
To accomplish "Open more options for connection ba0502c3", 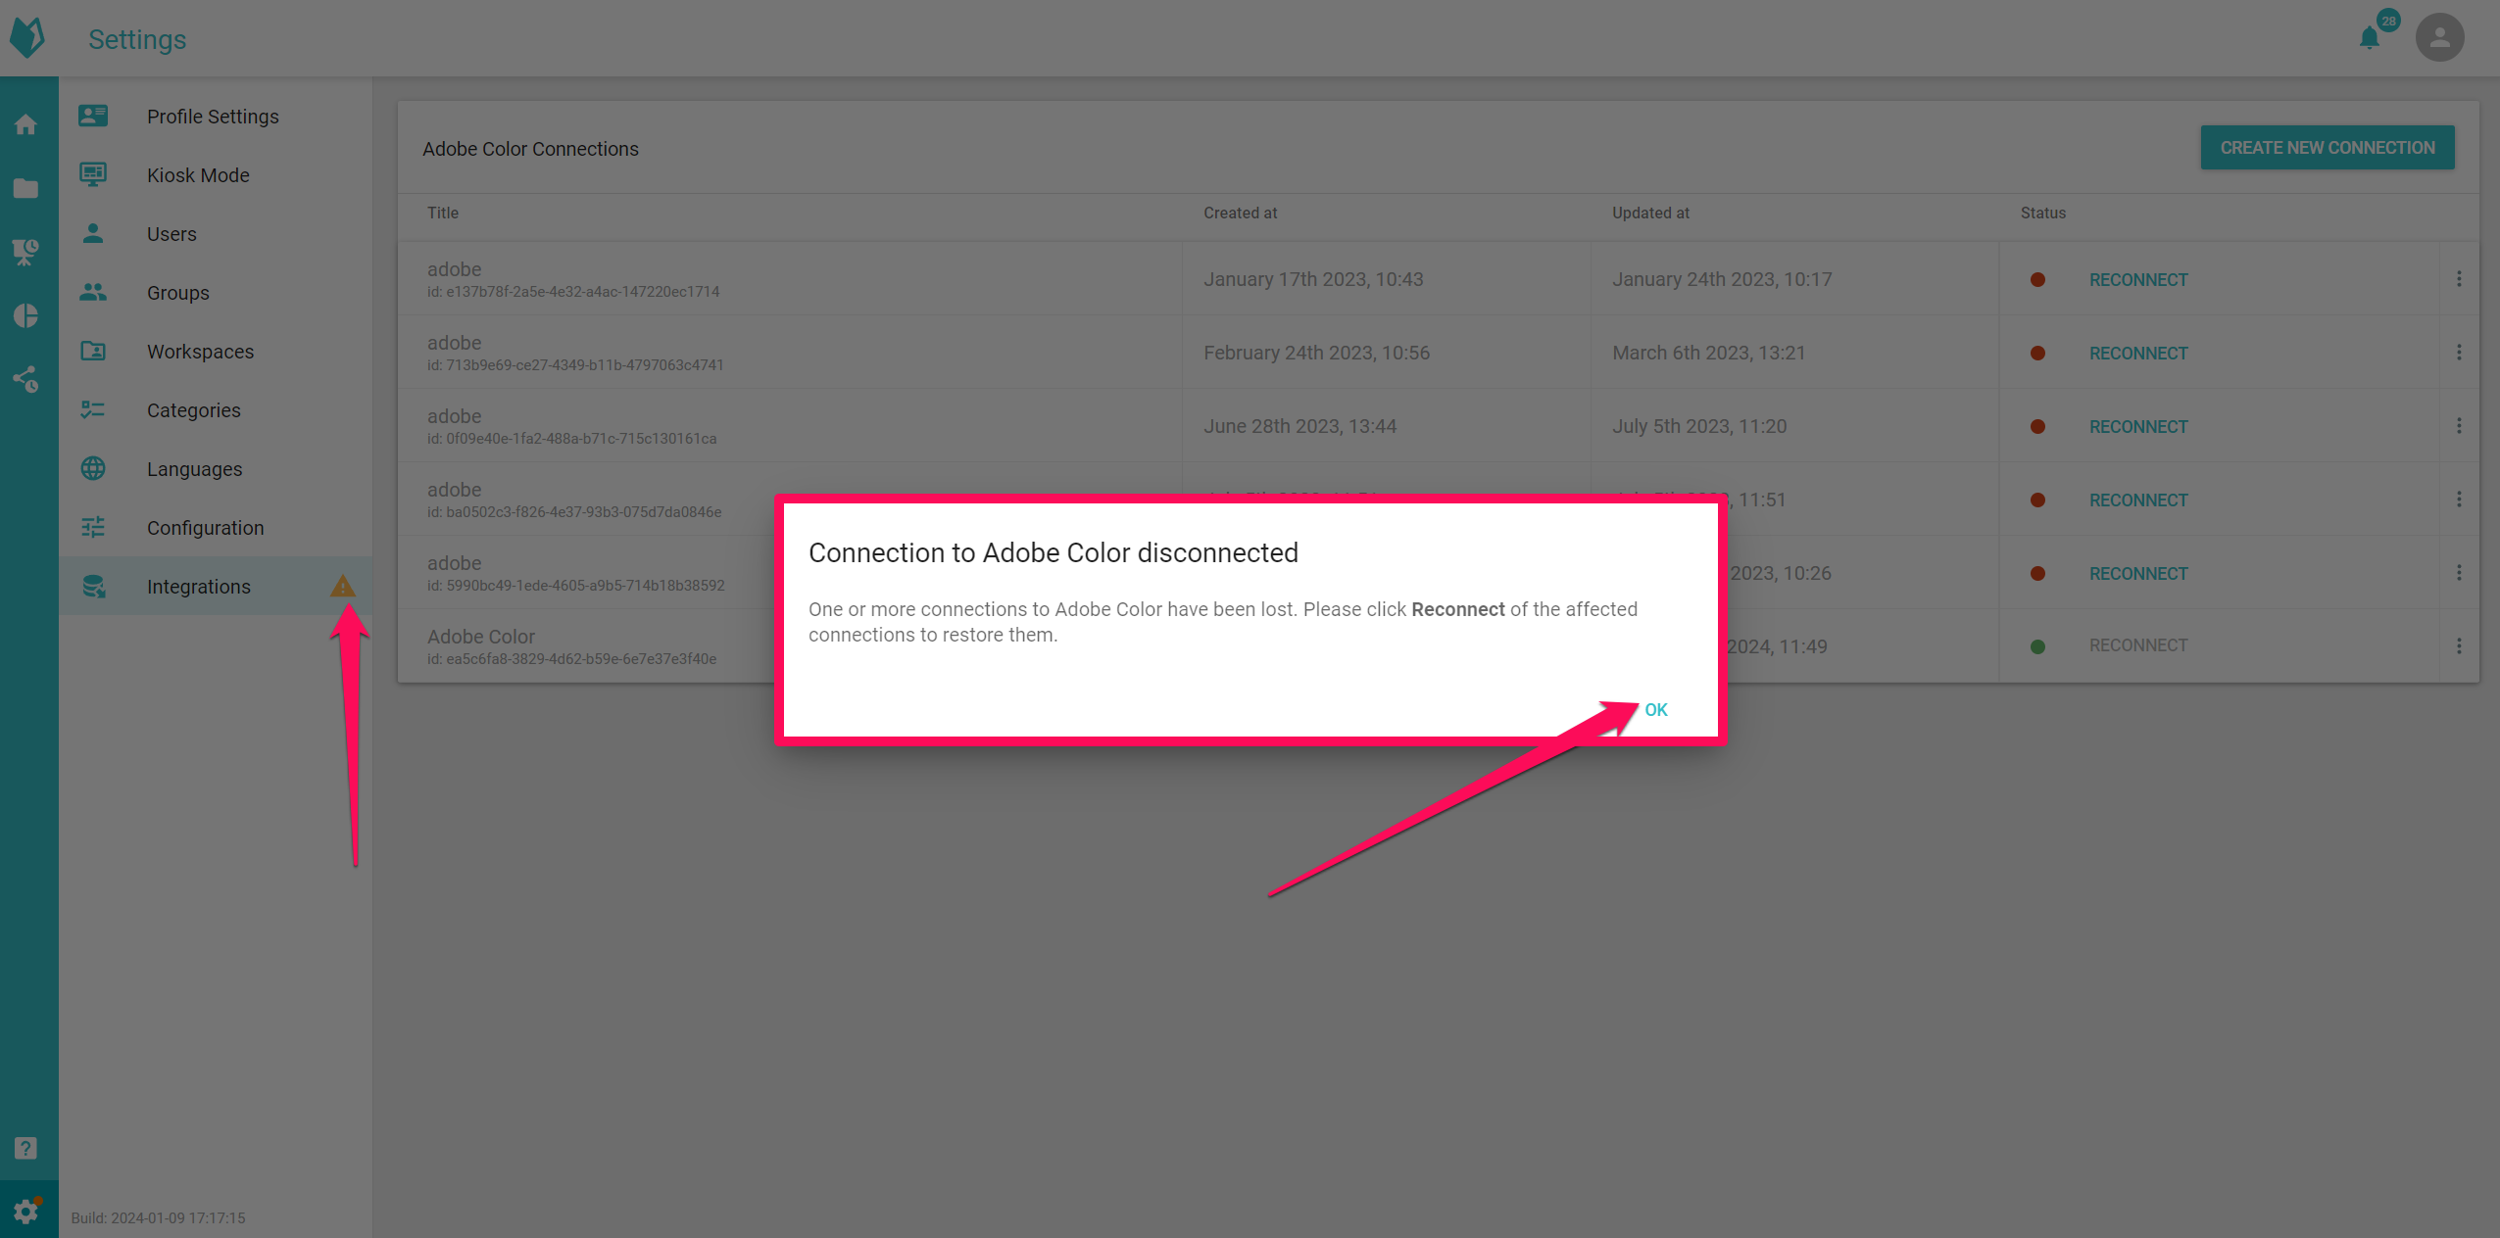I will coord(2459,500).
